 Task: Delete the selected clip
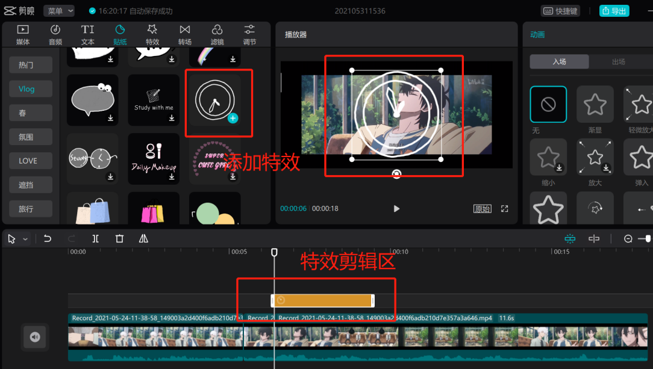(x=119, y=239)
